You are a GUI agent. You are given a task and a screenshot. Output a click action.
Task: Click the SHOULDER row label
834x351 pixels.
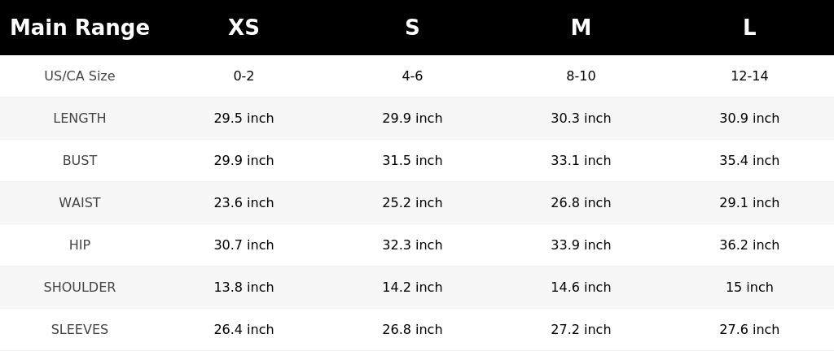80,288
